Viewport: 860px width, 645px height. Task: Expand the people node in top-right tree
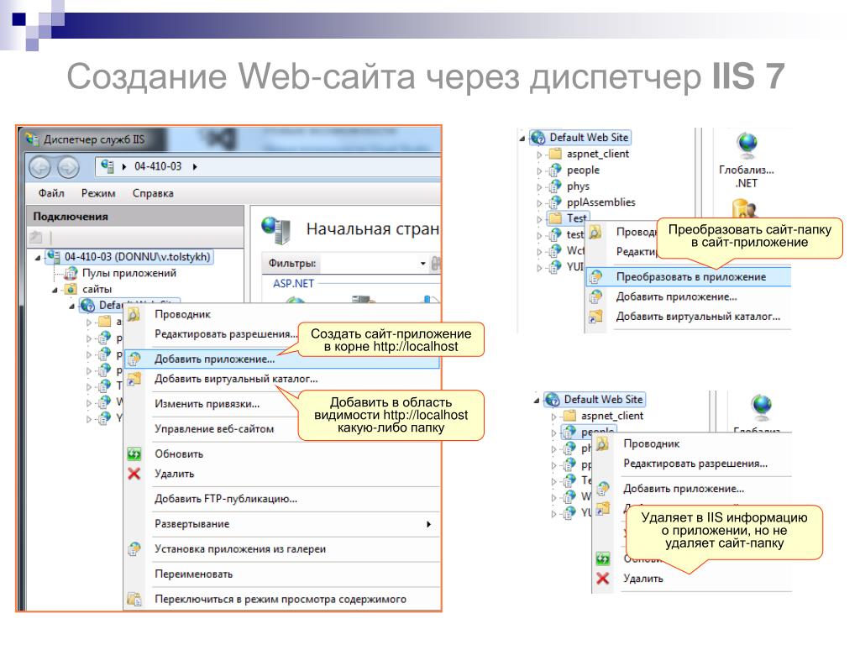[539, 171]
